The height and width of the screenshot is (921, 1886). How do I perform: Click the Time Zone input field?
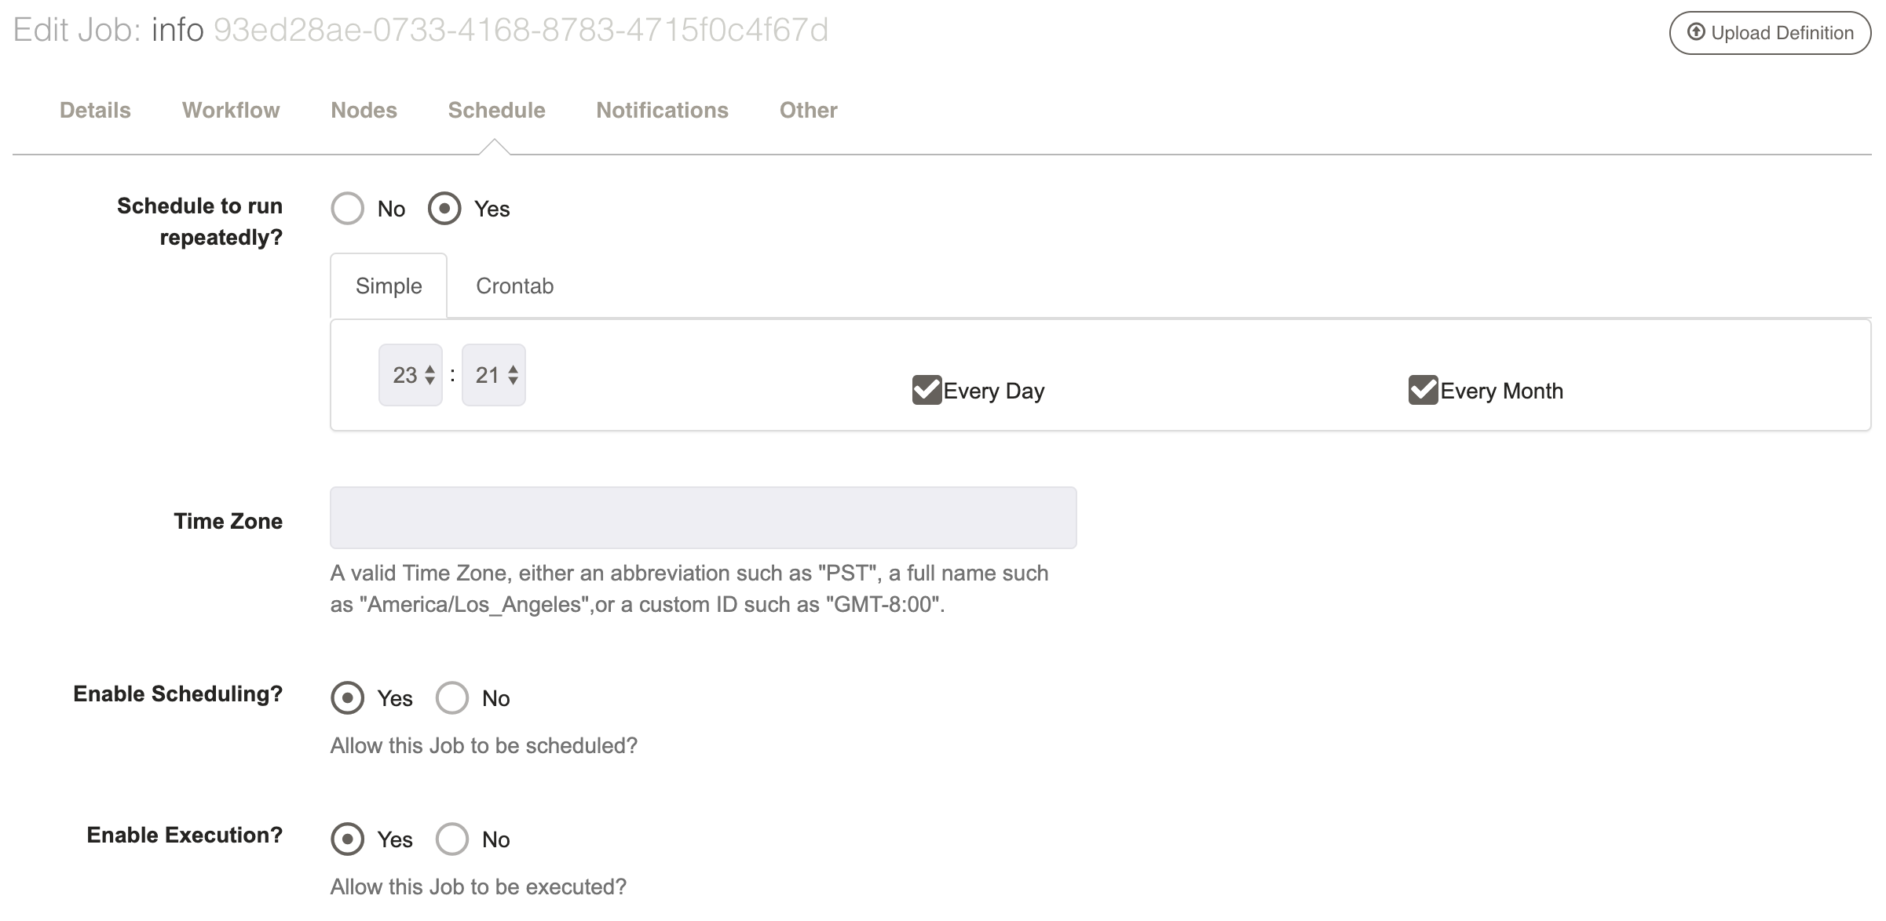704,517
